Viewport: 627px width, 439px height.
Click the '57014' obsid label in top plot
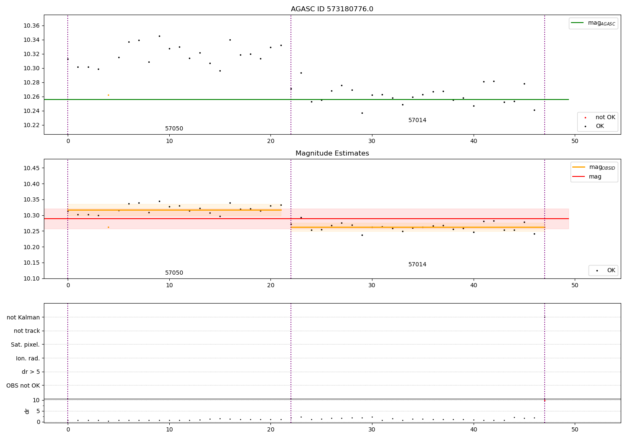coord(417,120)
